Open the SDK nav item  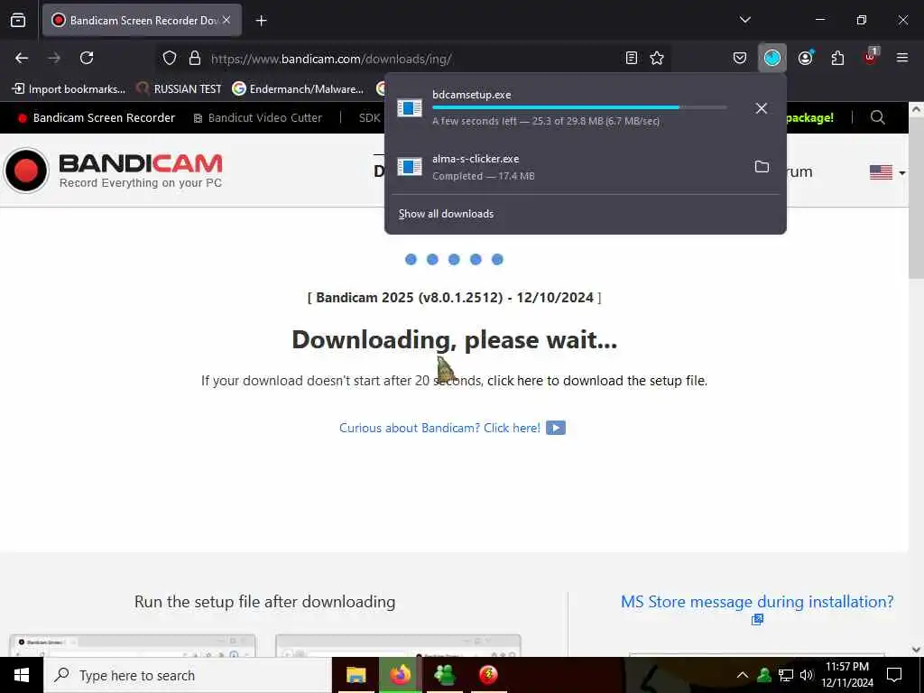pos(369,118)
